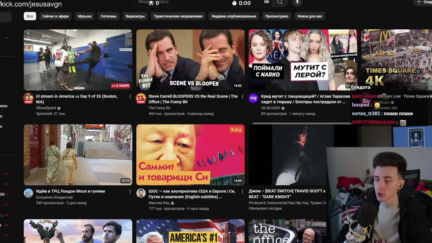Open title ШОС — как альтернатива США и Европе
432x243 pixels.
coord(192,194)
